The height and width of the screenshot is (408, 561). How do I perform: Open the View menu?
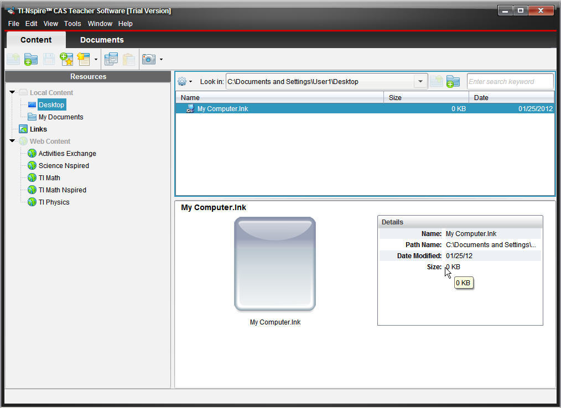51,24
